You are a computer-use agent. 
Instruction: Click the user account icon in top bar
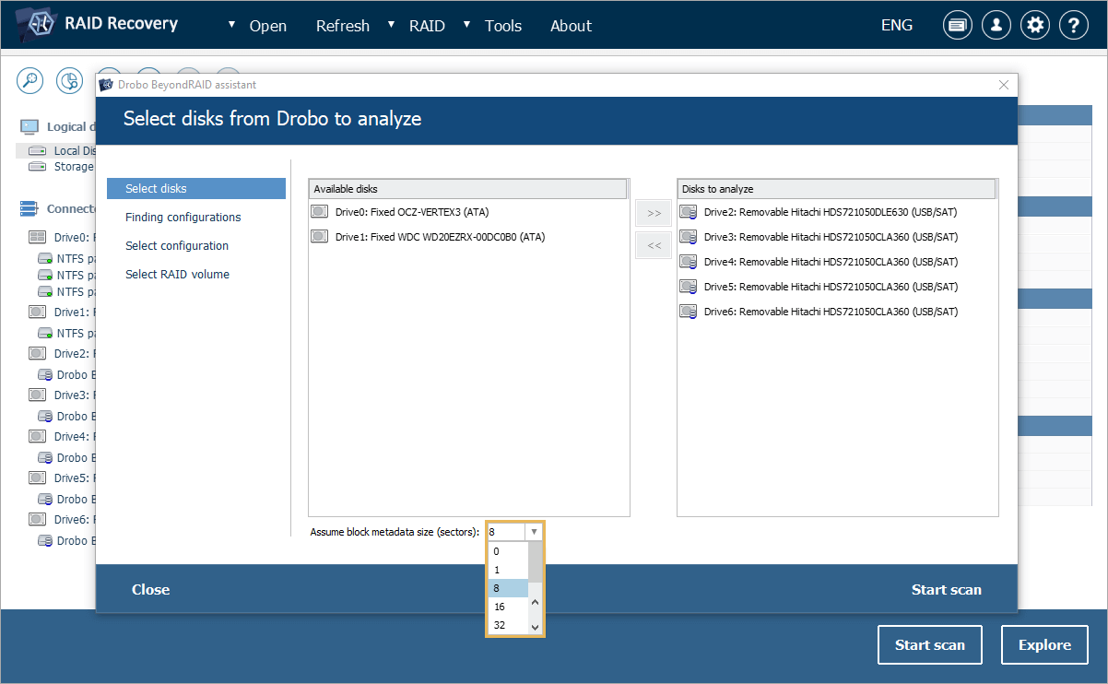click(x=996, y=26)
